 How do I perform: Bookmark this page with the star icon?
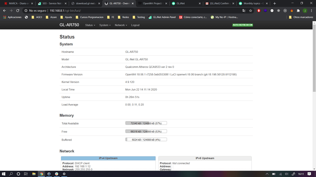pyautogui.click(x=251, y=10)
